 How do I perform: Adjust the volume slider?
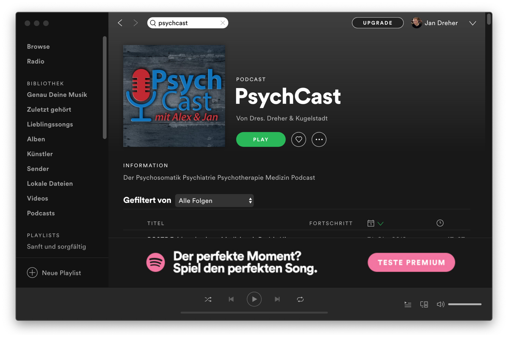[464, 304]
